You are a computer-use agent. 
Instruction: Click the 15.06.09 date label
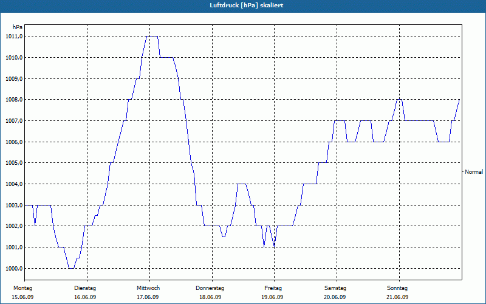click(x=22, y=297)
